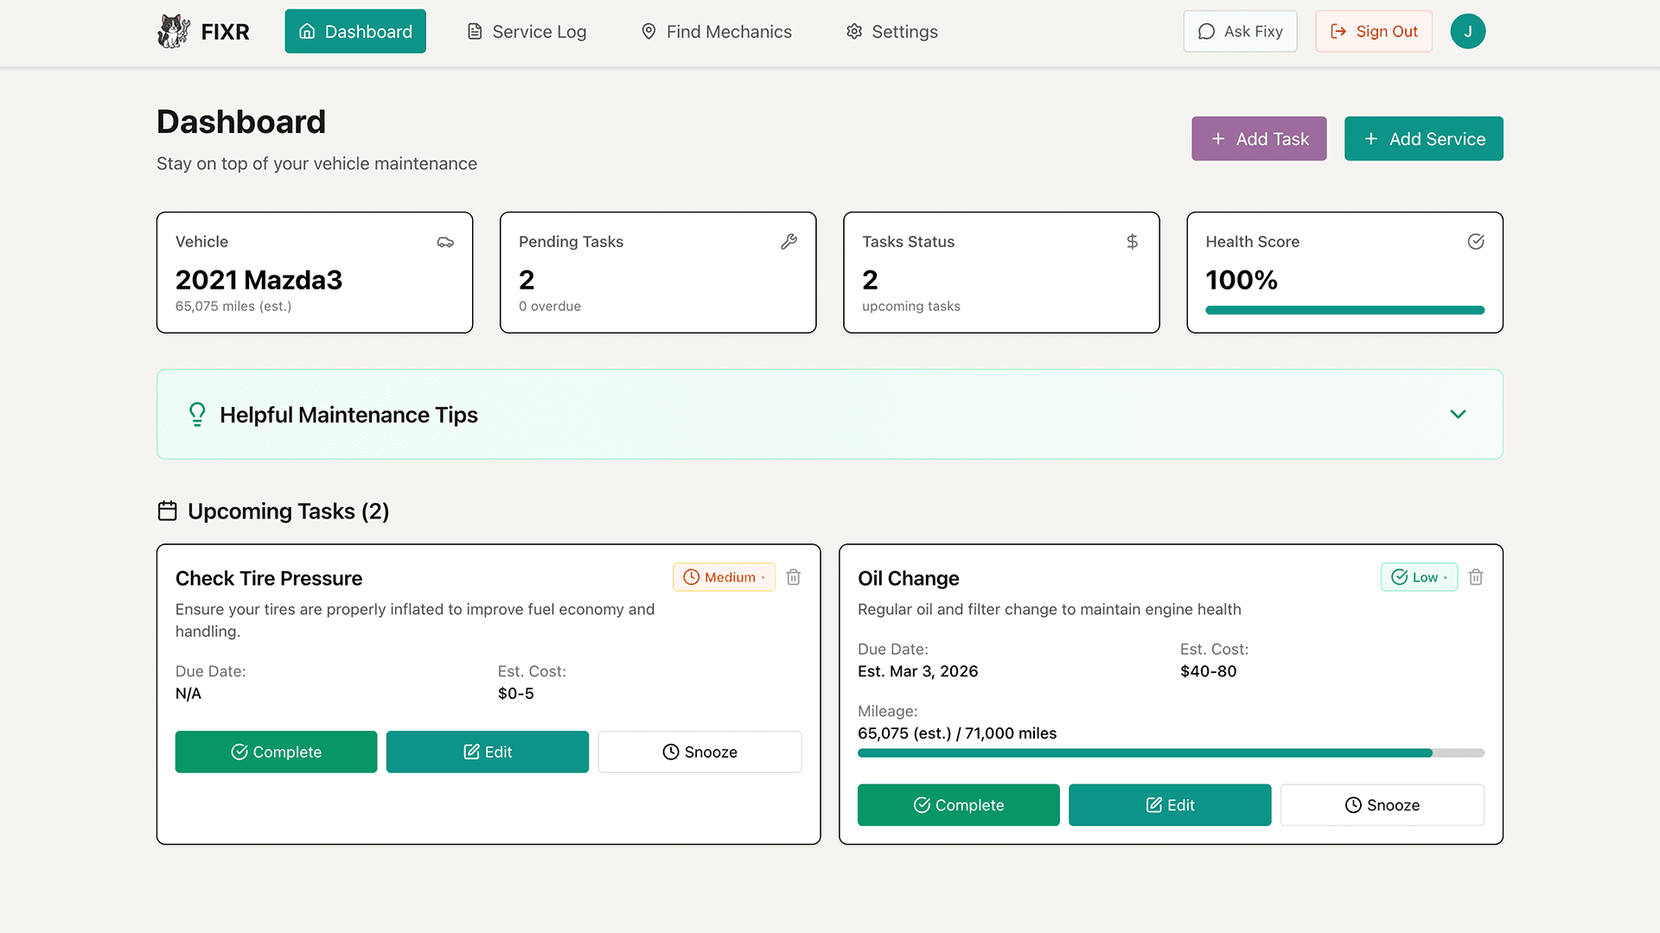
Task: Click the Add Service button
Action: click(1423, 138)
